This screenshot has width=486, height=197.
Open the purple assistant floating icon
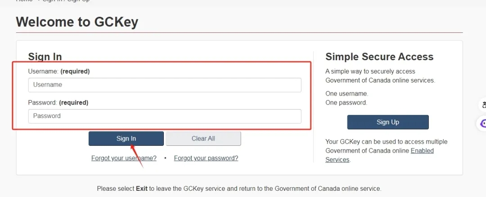pos(483,123)
